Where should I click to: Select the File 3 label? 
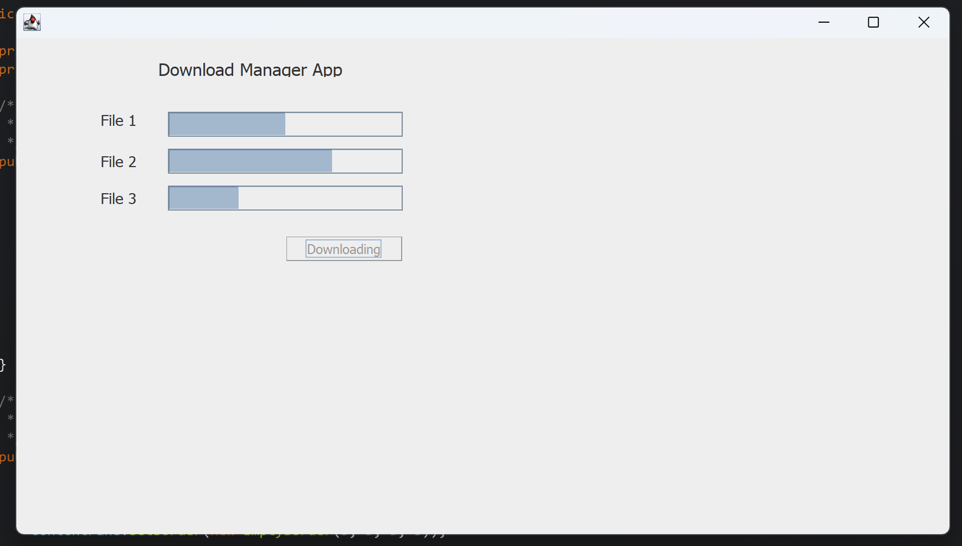click(118, 199)
